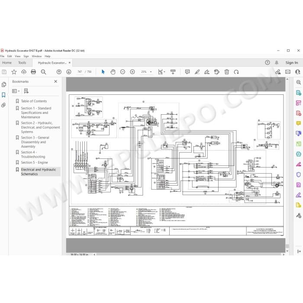Delete page with the trash icon
Image resolution: width=303 pixels, height=303 pixels.
[x=227, y=72]
